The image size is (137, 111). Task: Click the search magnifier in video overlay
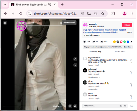[x=61, y=23]
